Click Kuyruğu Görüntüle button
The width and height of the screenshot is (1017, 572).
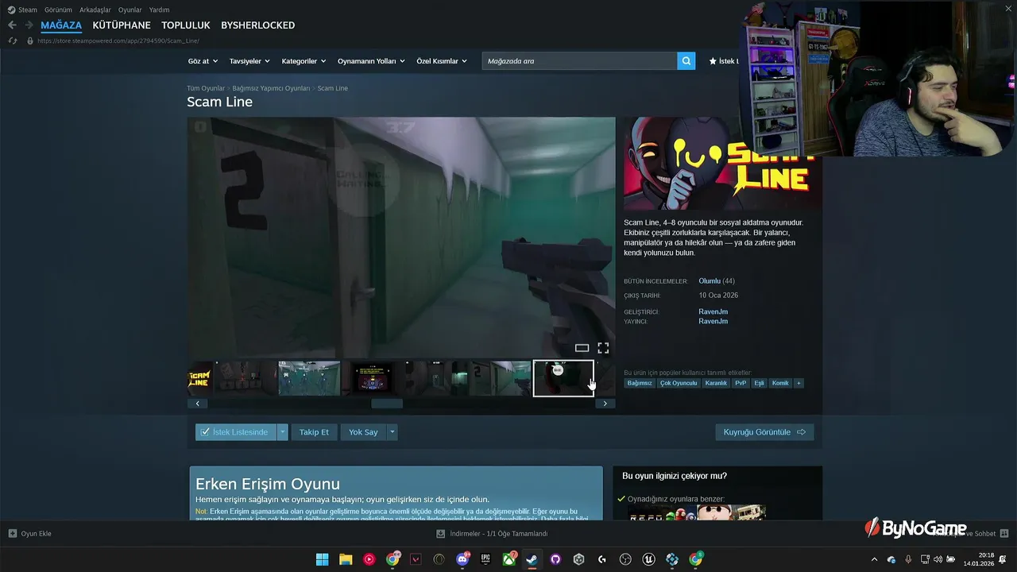tap(764, 432)
